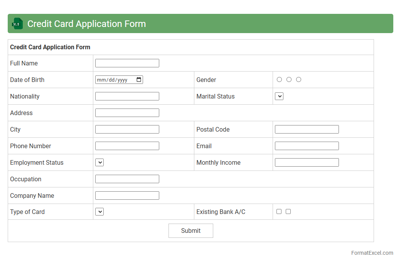Tick the first Existing Bank A/C checkbox
401x264 pixels.
tap(279, 212)
